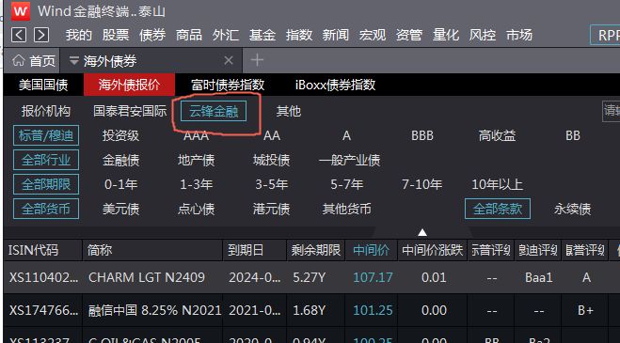Select 全部条款 terms filter

pyautogui.click(x=498, y=209)
